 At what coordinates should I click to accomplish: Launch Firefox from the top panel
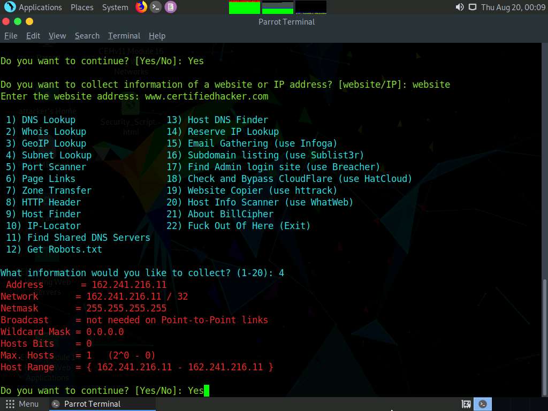click(141, 7)
